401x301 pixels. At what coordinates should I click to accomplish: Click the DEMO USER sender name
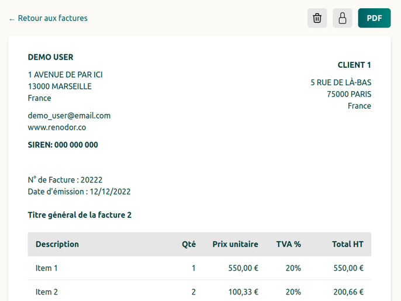(x=50, y=57)
